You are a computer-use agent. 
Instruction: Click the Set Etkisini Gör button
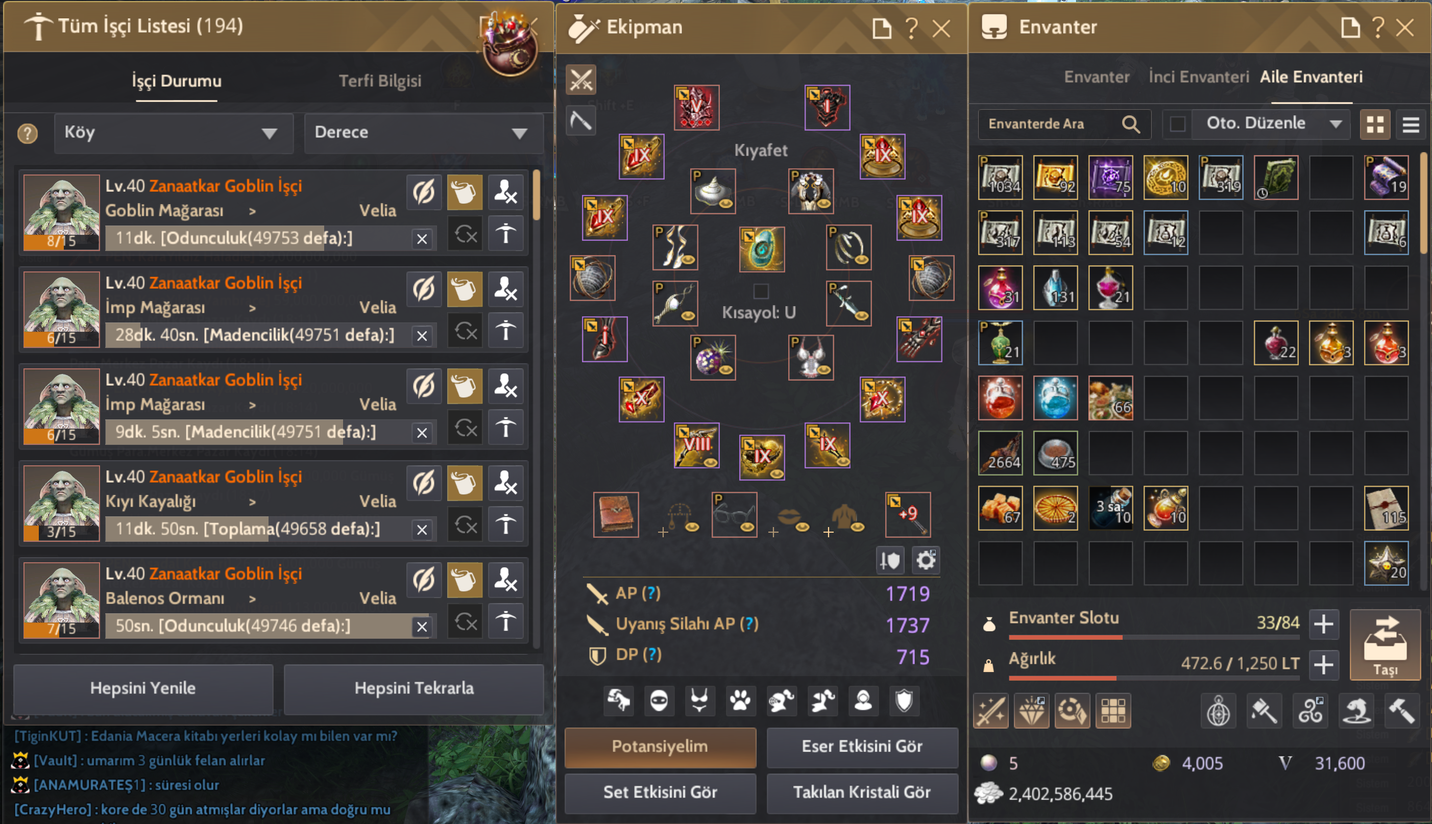(660, 792)
